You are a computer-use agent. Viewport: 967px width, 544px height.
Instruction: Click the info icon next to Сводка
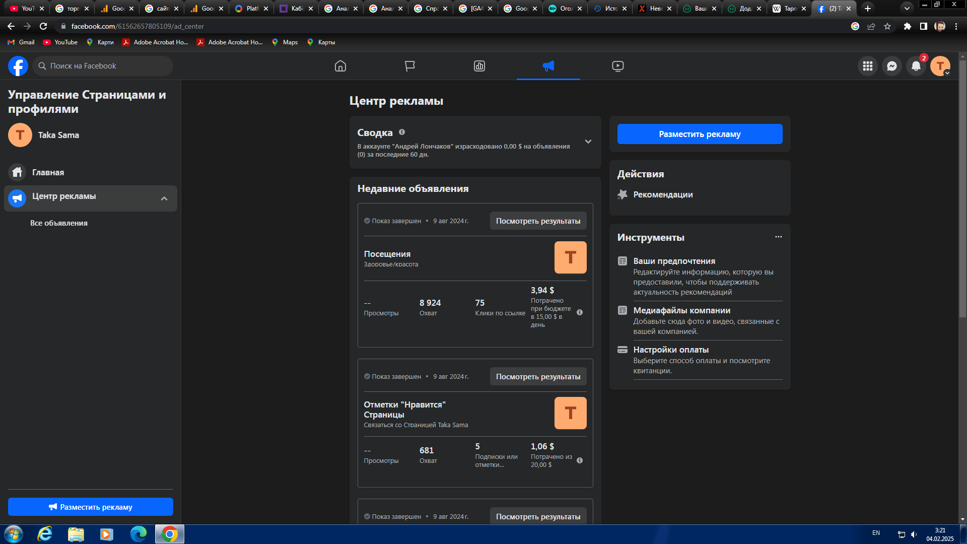pyautogui.click(x=402, y=132)
